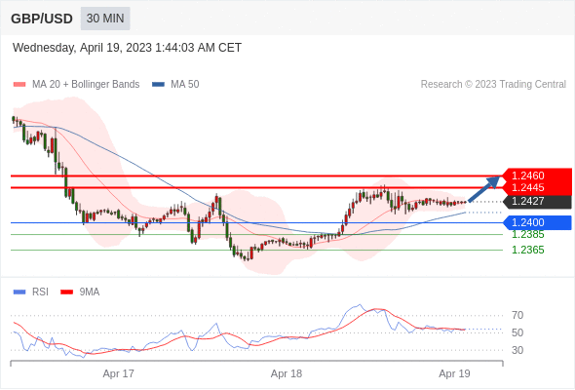Click the MA 50 legend label

point(185,85)
